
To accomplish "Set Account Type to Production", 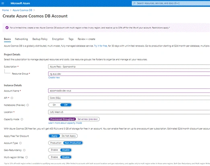I will [56, 143].
